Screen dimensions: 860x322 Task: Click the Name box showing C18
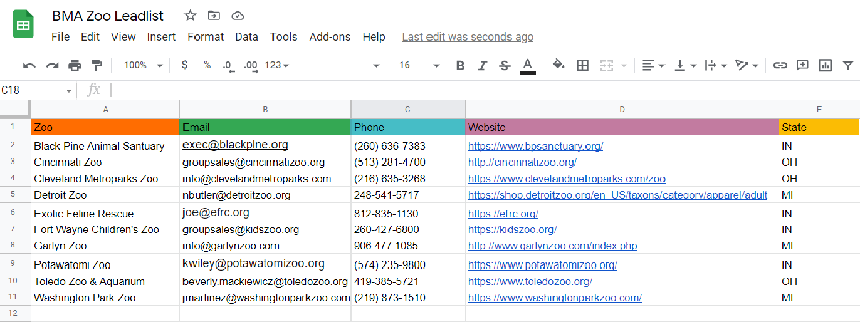(x=36, y=90)
